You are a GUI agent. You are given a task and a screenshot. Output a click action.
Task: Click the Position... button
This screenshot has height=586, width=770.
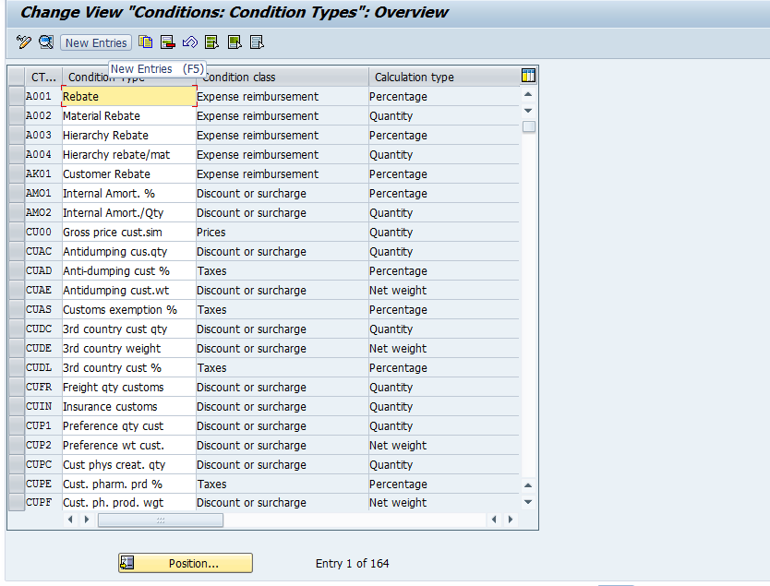click(186, 563)
